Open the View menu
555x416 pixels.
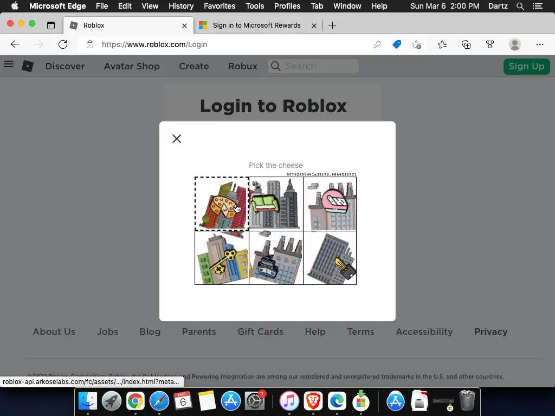(x=150, y=6)
